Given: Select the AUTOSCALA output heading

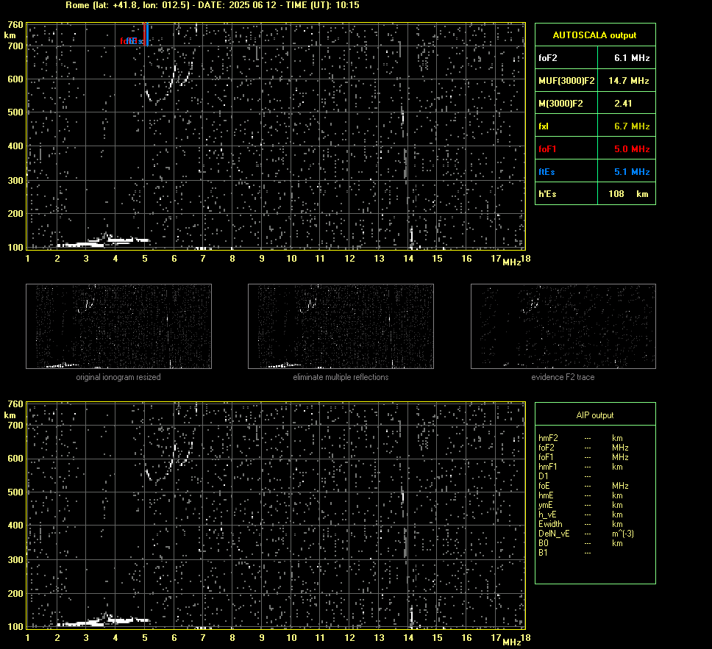Looking at the screenshot, I should [594, 35].
